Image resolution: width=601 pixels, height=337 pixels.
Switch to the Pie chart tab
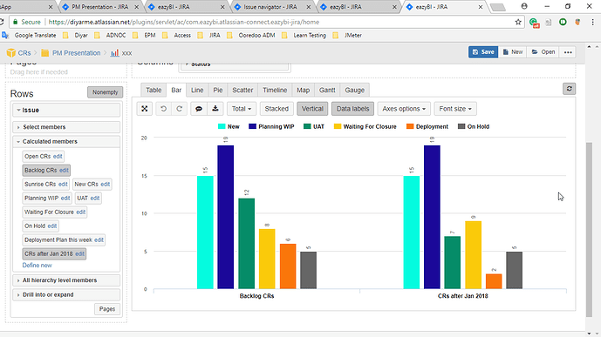218,91
